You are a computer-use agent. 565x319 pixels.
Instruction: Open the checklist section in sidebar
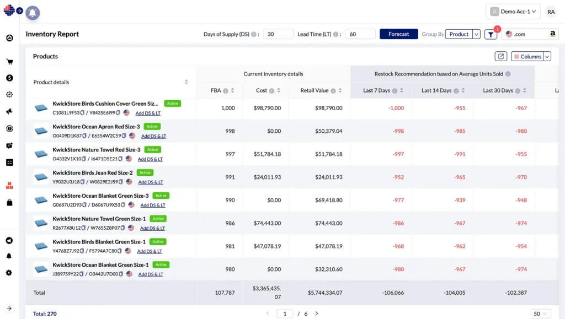(x=10, y=163)
